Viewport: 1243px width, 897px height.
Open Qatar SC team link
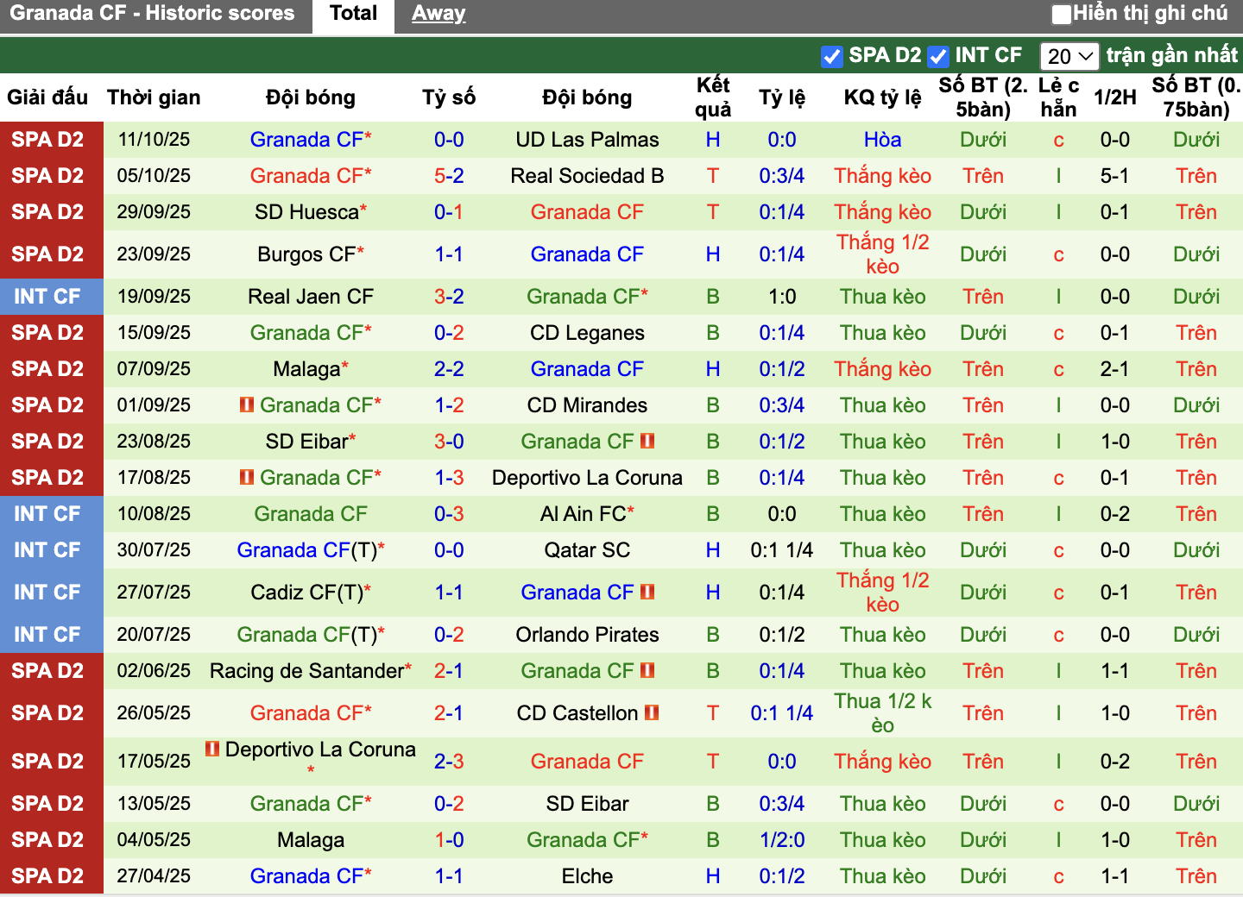pyautogui.click(x=587, y=550)
